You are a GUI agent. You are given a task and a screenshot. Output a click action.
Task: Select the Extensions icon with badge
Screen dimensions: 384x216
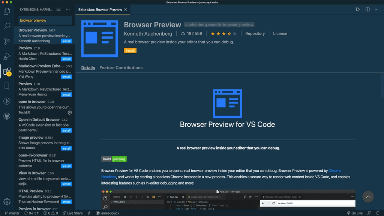pos(7,72)
